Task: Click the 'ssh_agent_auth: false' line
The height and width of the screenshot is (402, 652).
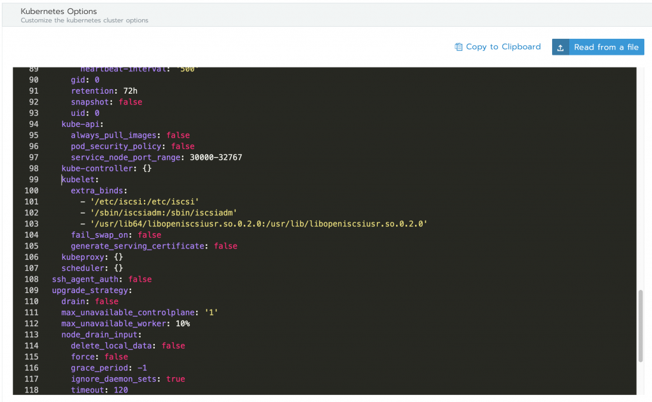Action: pos(102,279)
